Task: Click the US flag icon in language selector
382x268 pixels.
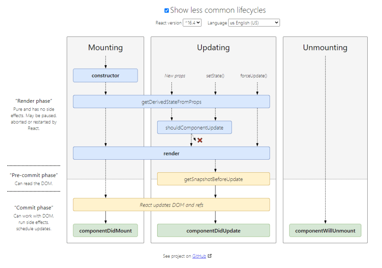Action: (x=231, y=23)
